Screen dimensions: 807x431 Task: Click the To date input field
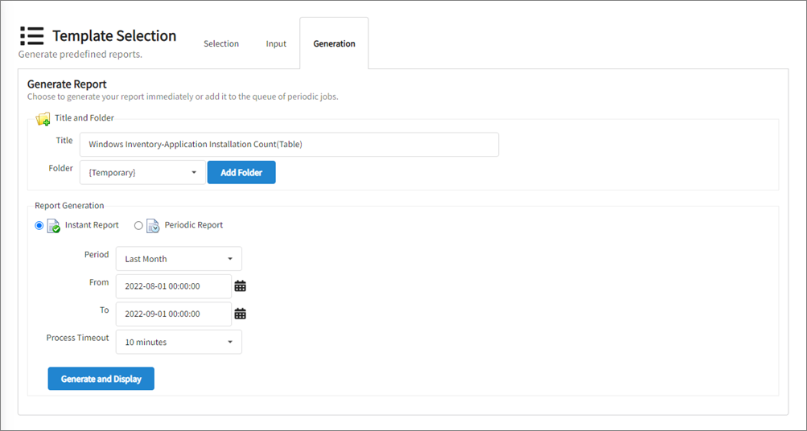(x=173, y=314)
